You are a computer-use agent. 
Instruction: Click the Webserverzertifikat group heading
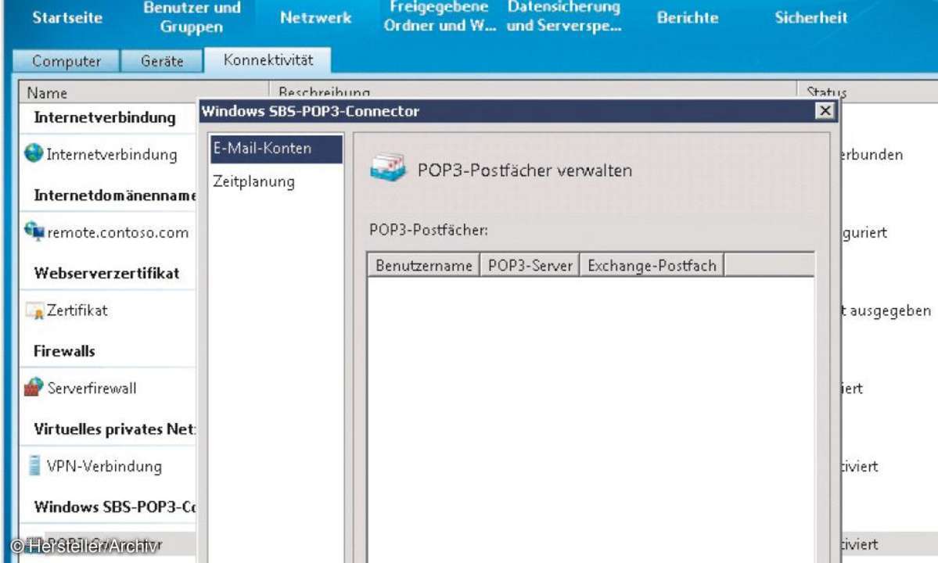[106, 273]
